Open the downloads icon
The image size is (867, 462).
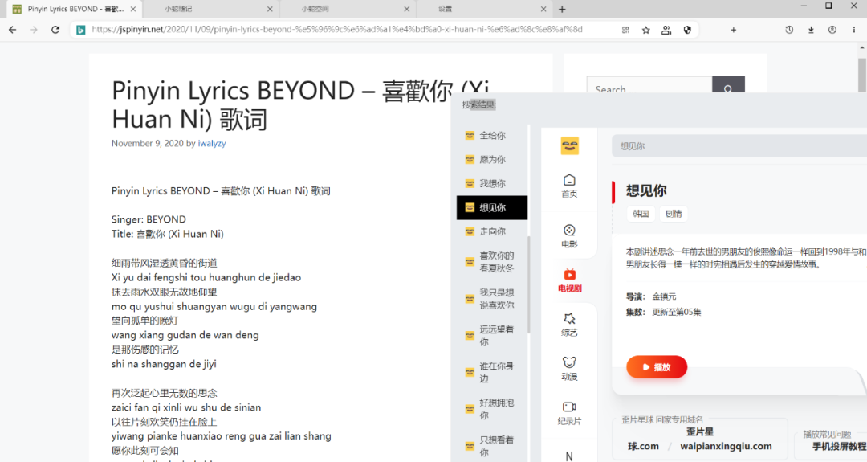[x=811, y=30]
